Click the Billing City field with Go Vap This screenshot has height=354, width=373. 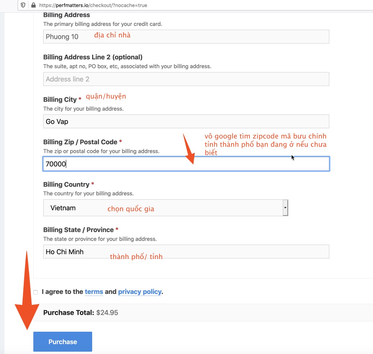tap(186, 122)
